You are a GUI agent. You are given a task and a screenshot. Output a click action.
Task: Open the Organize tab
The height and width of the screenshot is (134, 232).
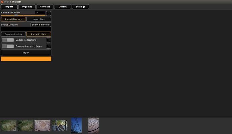(27, 7)
